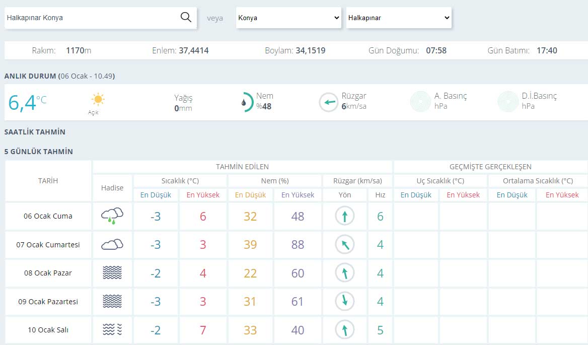Click the Boylam 34,1519 value
Screen dimensions: 588x345
pyautogui.click(x=295, y=51)
